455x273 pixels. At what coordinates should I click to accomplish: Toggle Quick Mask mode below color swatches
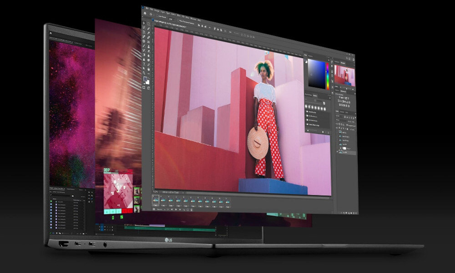[144, 87]
